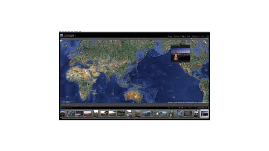
Task: Click the orange photo pin over central Asia
Action: pyautogui.click(x=114, y=65)
